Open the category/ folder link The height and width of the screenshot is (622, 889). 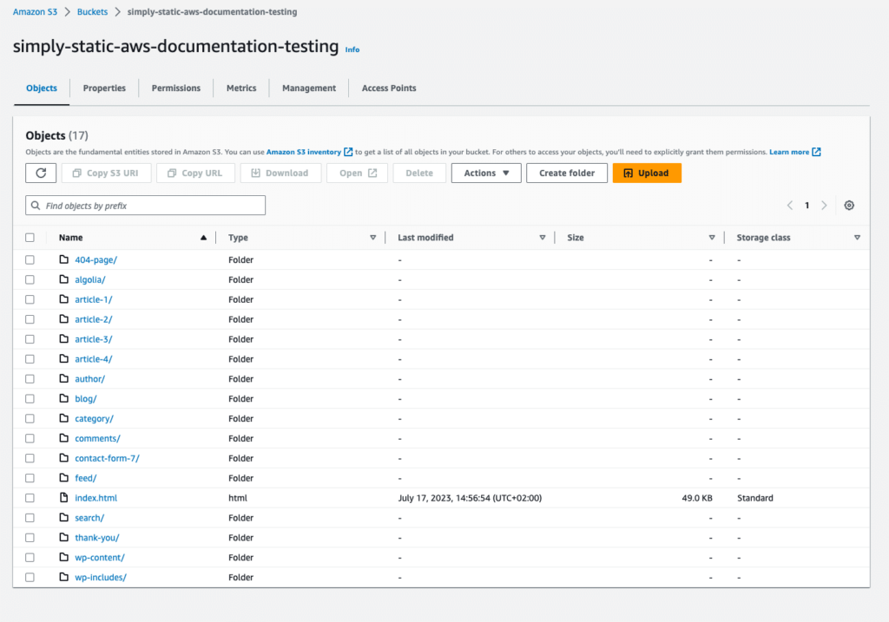94,419
